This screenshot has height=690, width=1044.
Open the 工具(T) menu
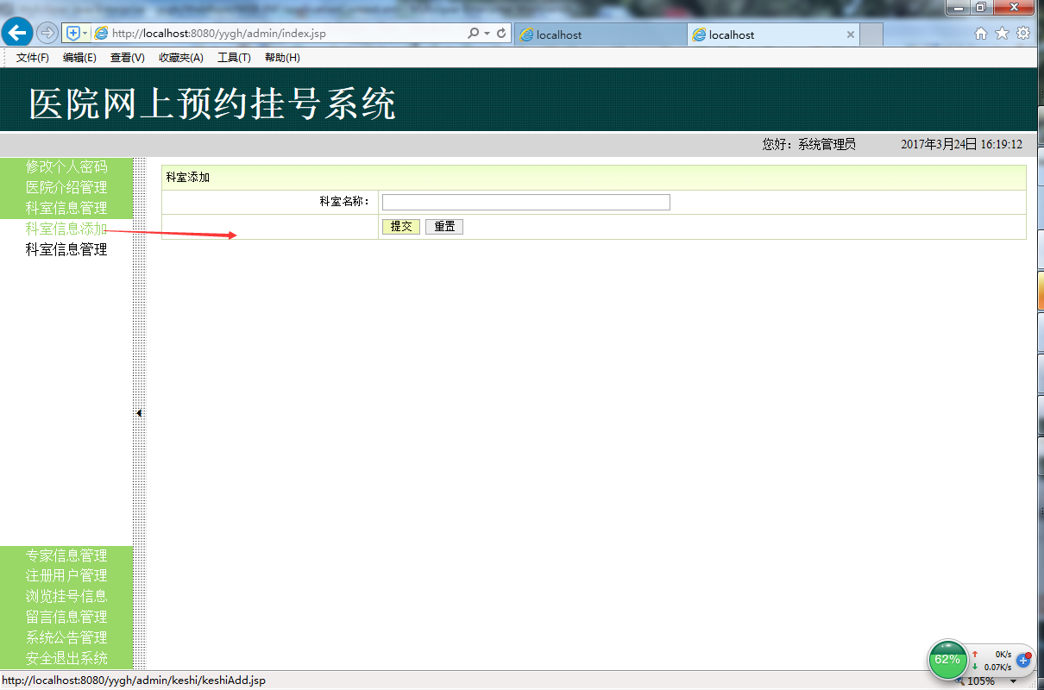pyautogui.click(x=234, y=58)
